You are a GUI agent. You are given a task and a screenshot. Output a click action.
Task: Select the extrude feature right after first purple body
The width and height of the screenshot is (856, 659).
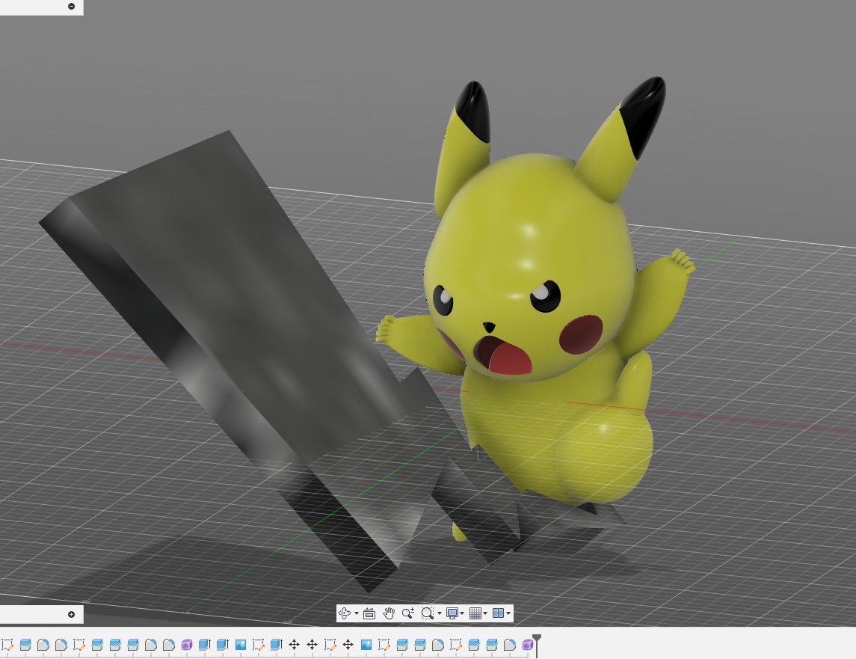(x=204, y=645)
